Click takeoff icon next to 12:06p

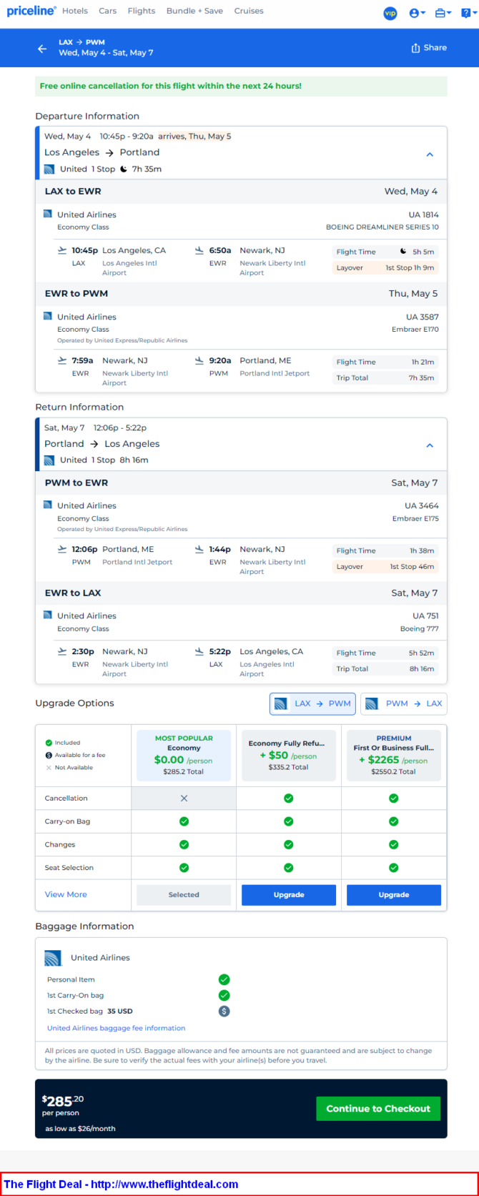coord(62,549)
